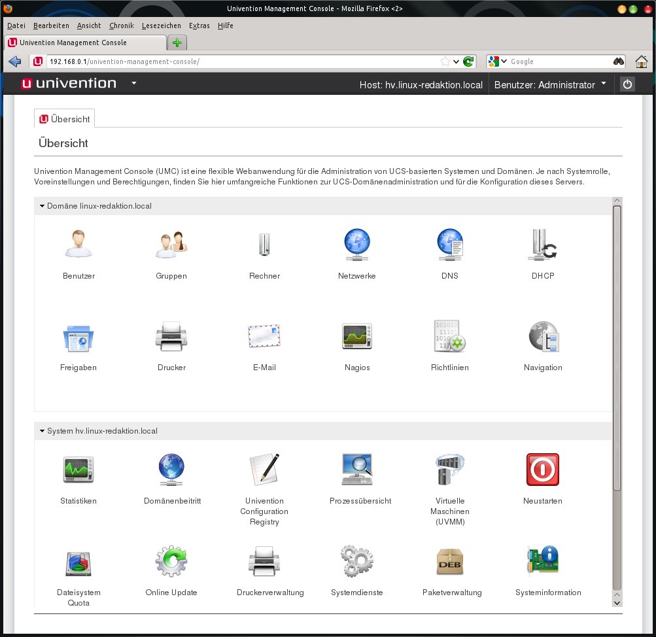Open the Paketverwaltung DEB box icon
656x637 pixels.
pyautogui.click(x=450, y=562)
